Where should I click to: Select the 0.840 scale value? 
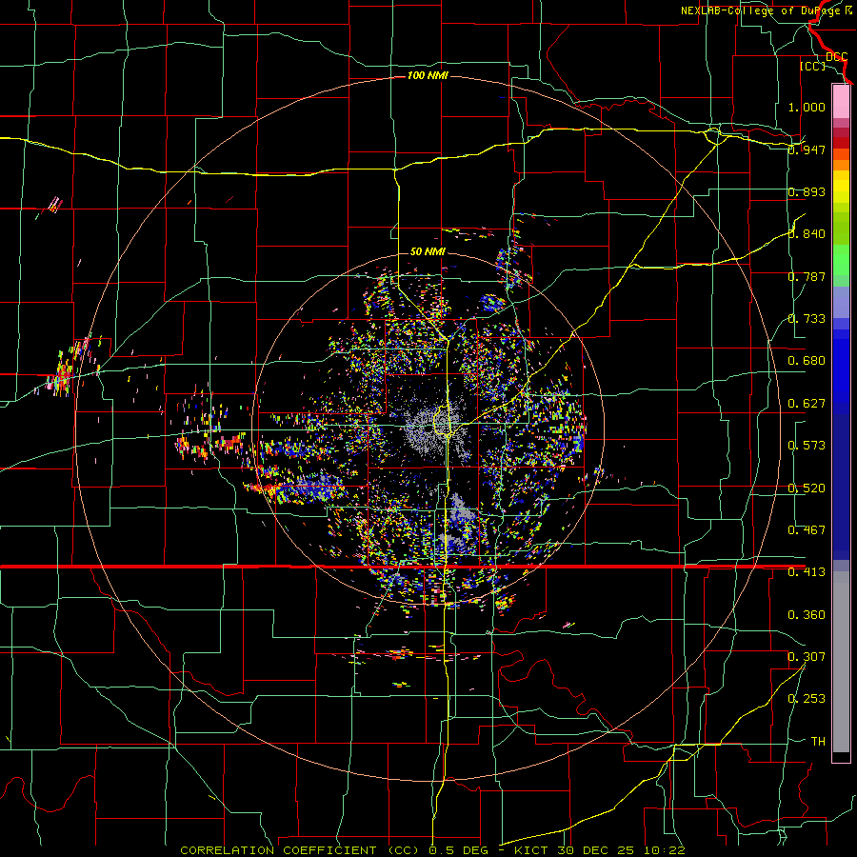coord(807,234)
